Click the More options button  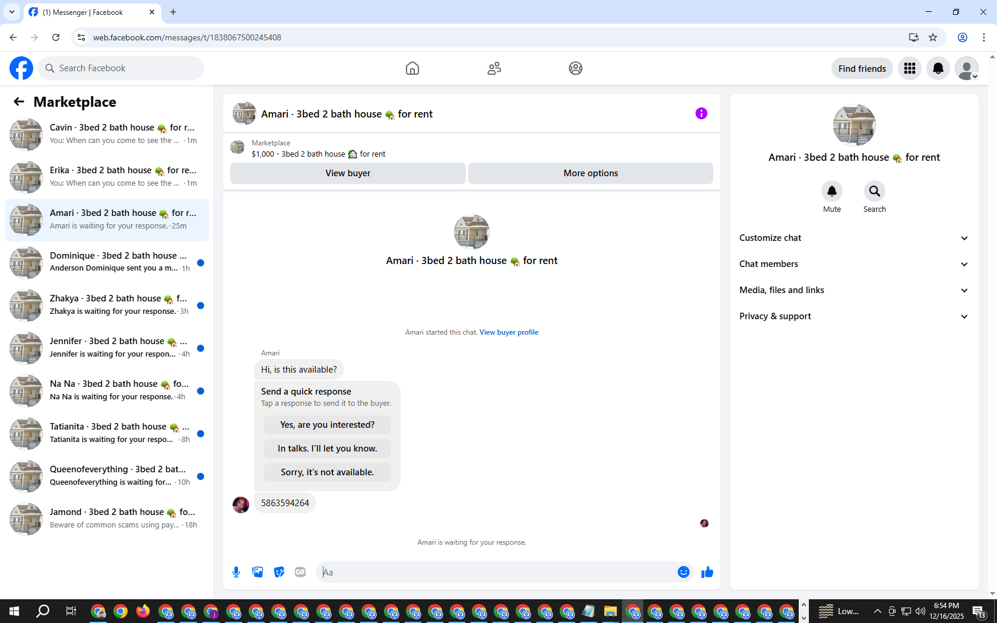pyautogui.click(x=590, y=173)
